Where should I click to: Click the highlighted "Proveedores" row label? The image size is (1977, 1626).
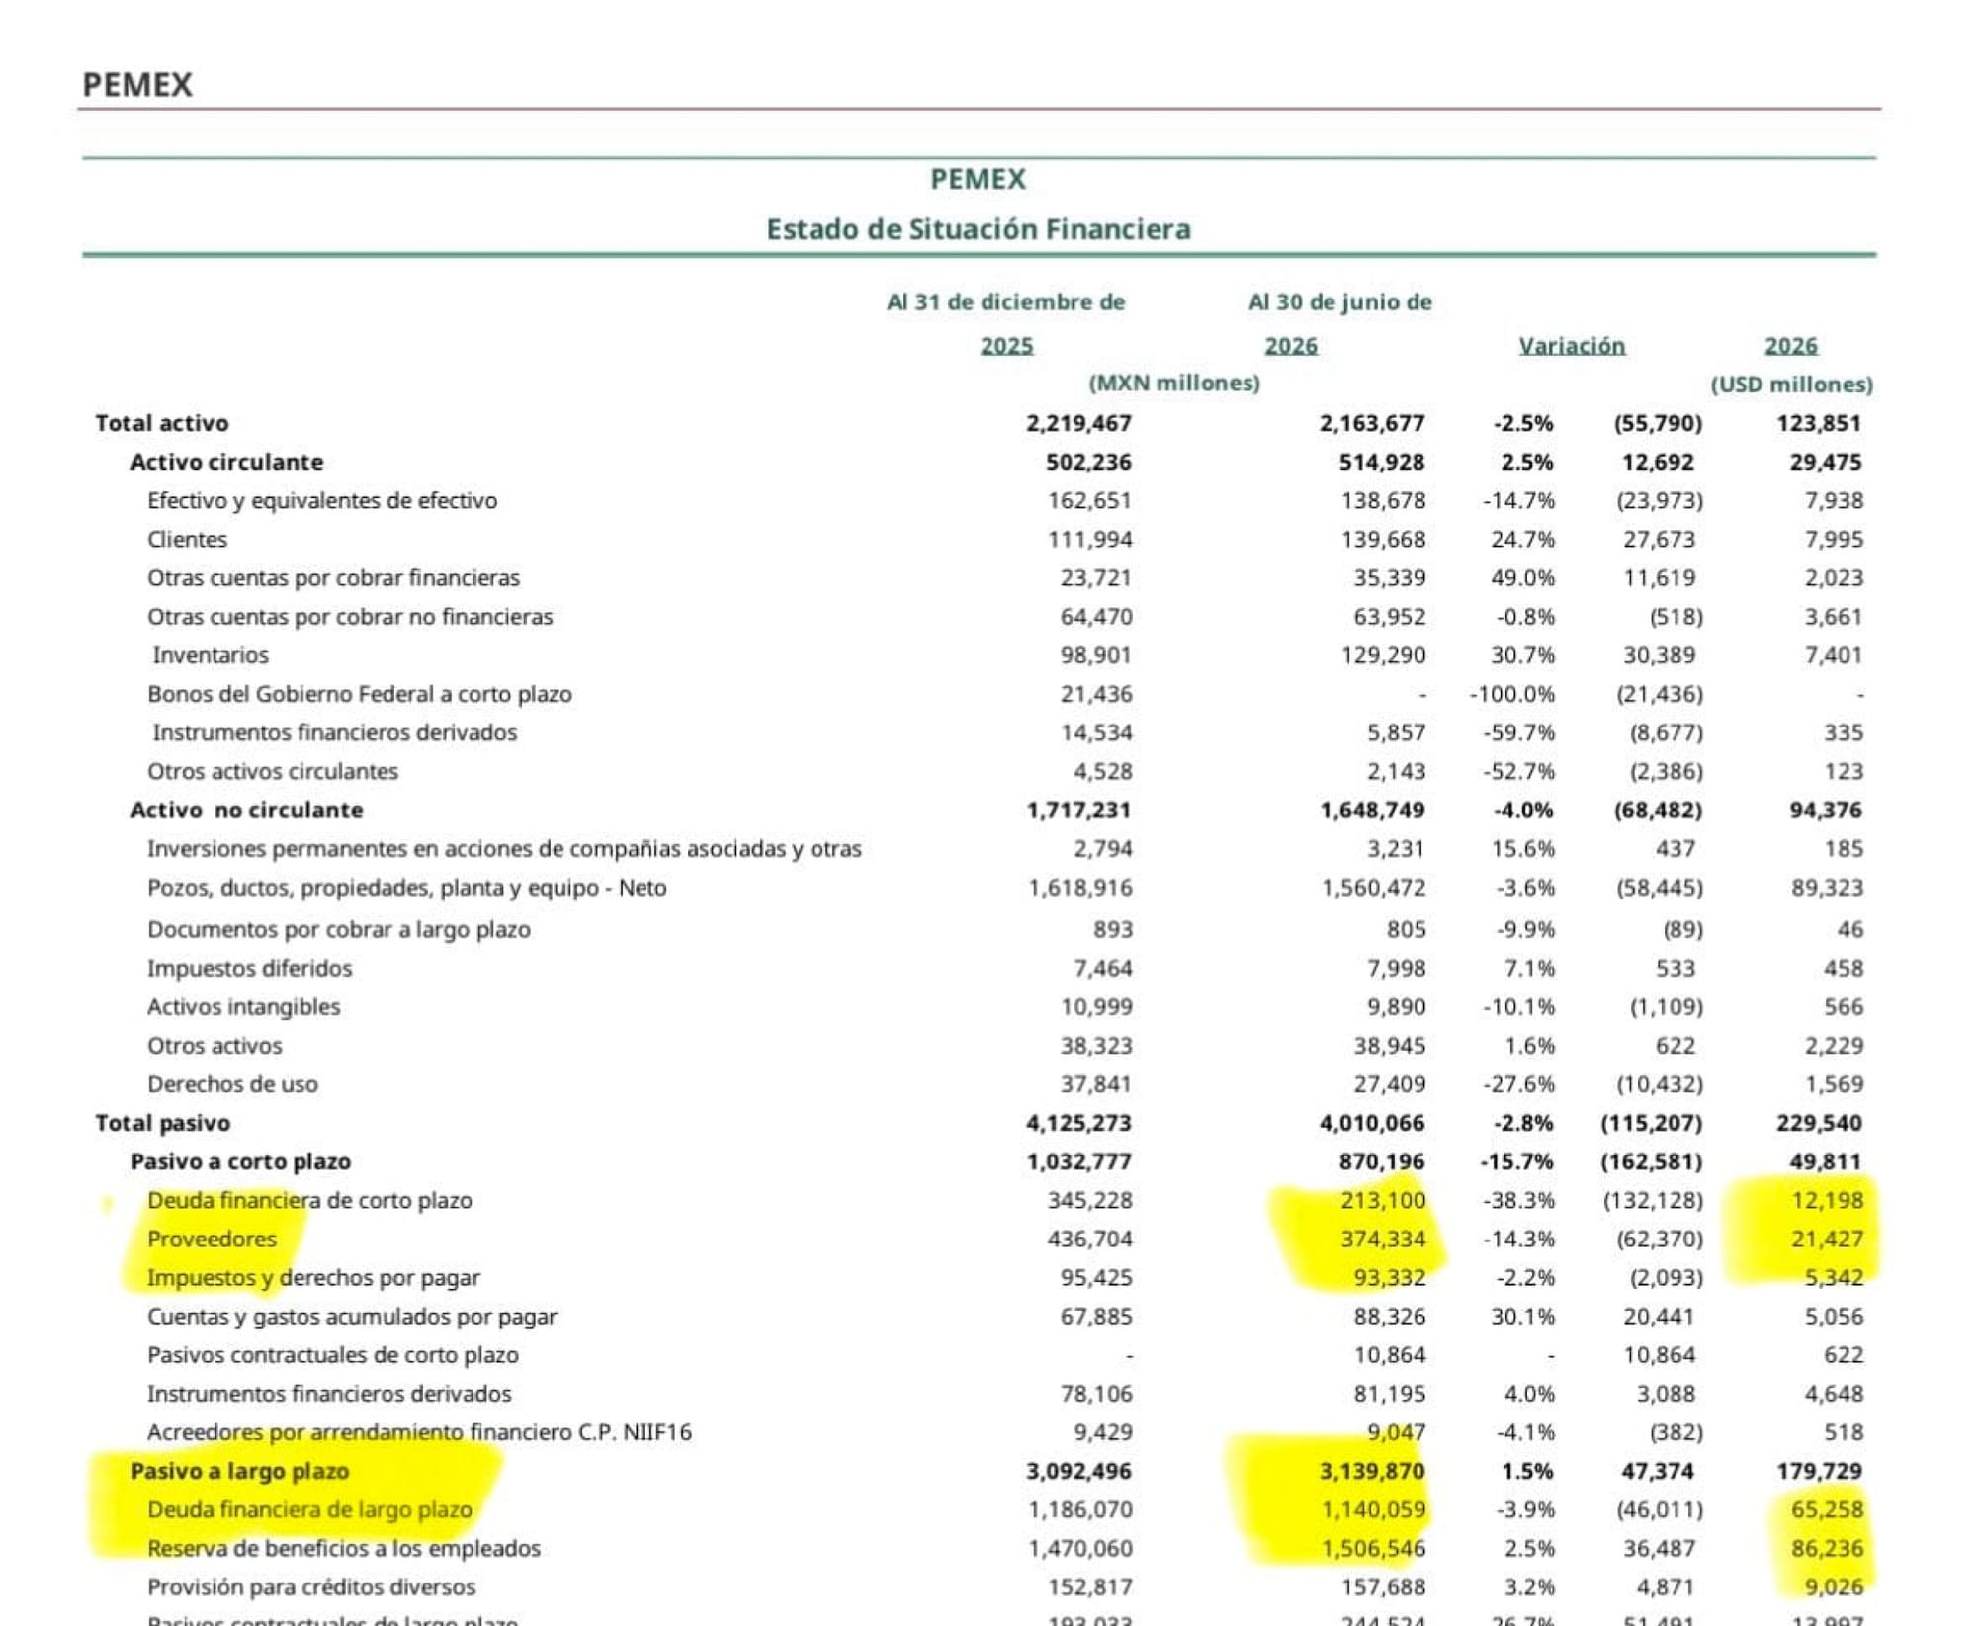213,1240
